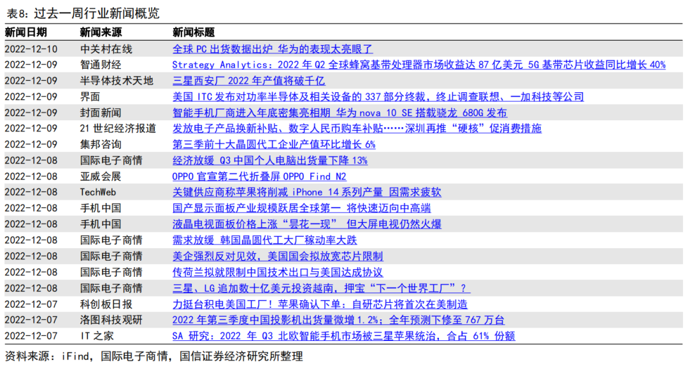688x369 pixels.
Task: Open the Korean wafer foundry utilization drop link
Action: point(264,240)
